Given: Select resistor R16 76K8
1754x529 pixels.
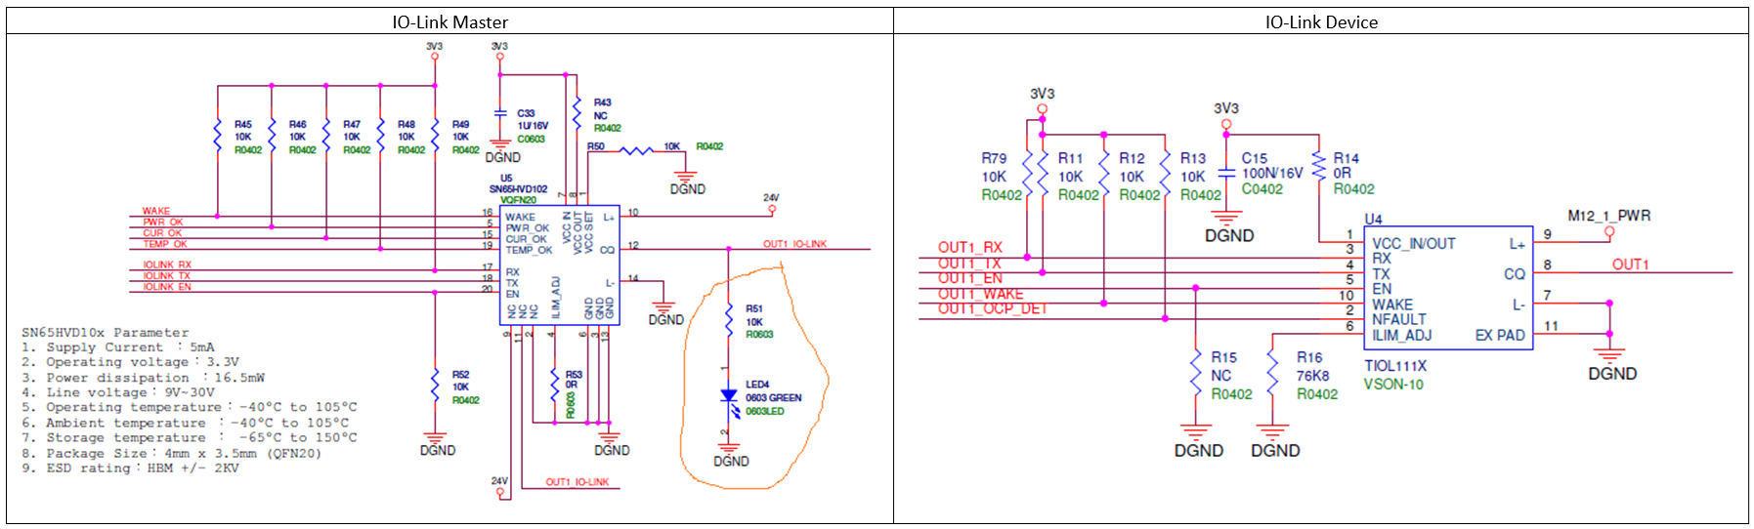Looking at the screenshot, I should (x=1271, y=373).
